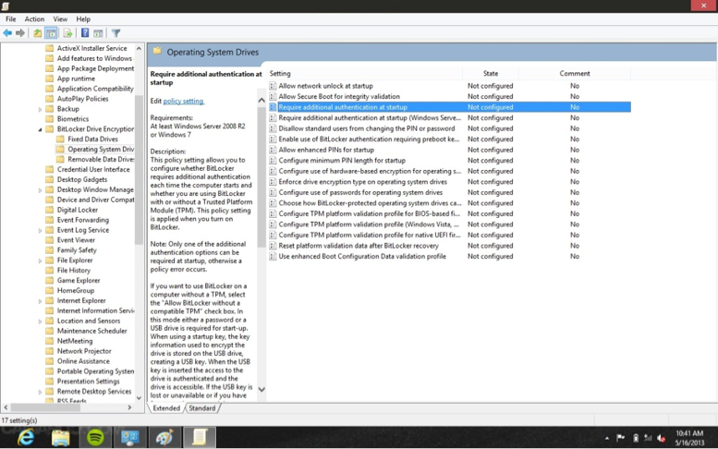The height and width of the screenshot is (449, 718).
Task: Select Credential User Interface tree item
Action: (93, 169)
